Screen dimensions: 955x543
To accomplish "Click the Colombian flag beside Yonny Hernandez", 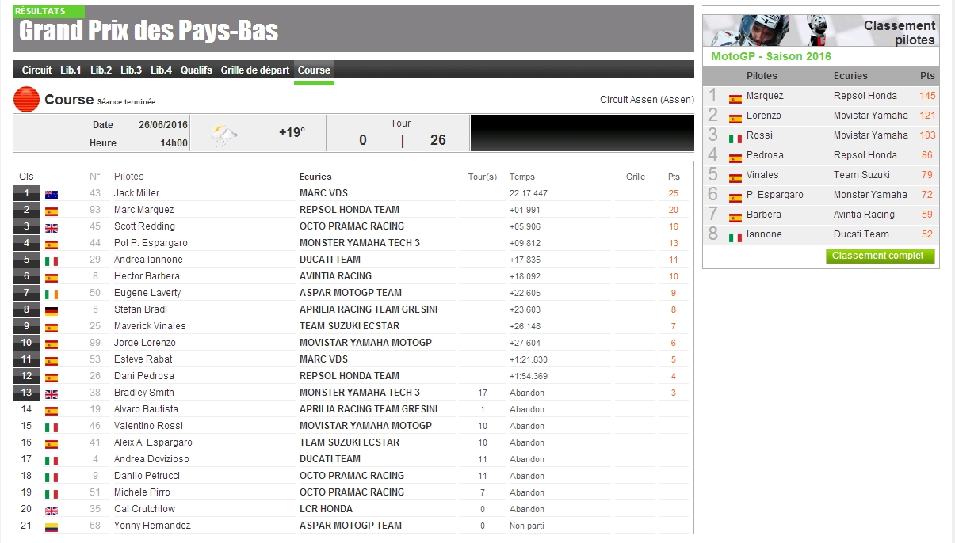I will pyautogui.click(x=52, y=527).
